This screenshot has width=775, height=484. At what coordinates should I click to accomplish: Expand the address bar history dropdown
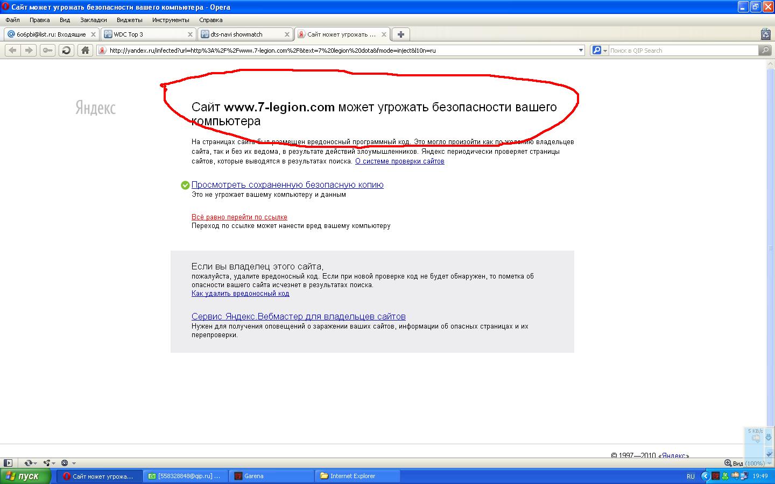click(581, 50)
